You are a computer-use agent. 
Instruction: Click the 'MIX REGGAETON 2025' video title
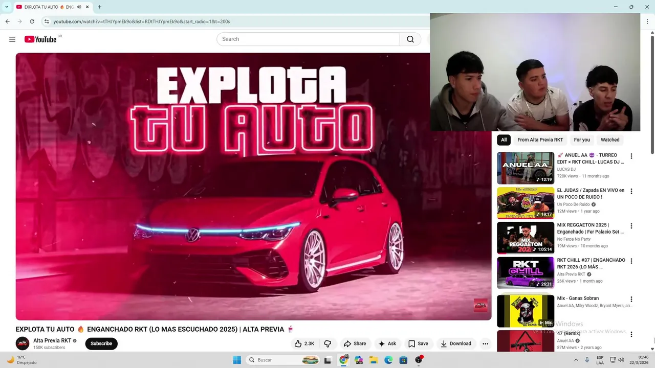591,228
